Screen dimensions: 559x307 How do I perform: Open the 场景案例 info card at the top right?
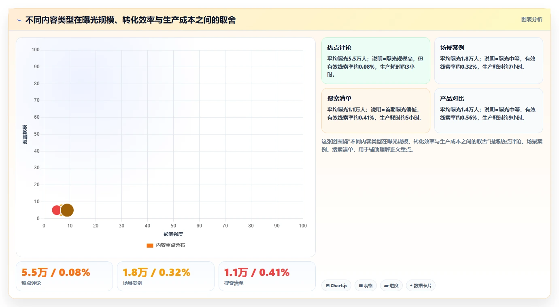click(x=489, y=61)
